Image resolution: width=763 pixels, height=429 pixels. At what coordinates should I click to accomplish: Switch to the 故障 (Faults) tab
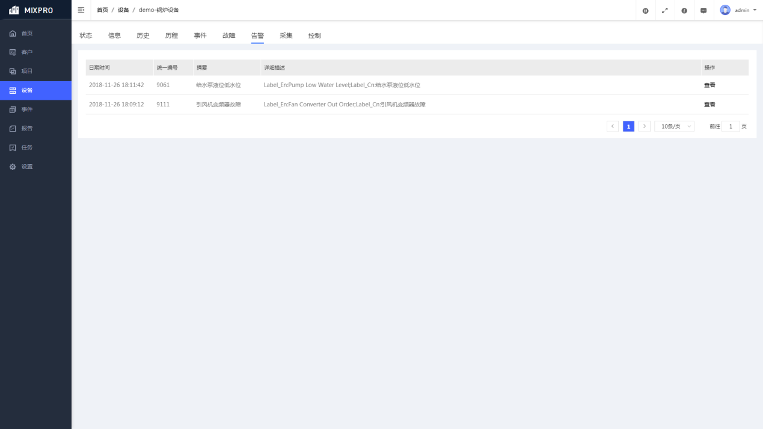(x=228, y=36)
